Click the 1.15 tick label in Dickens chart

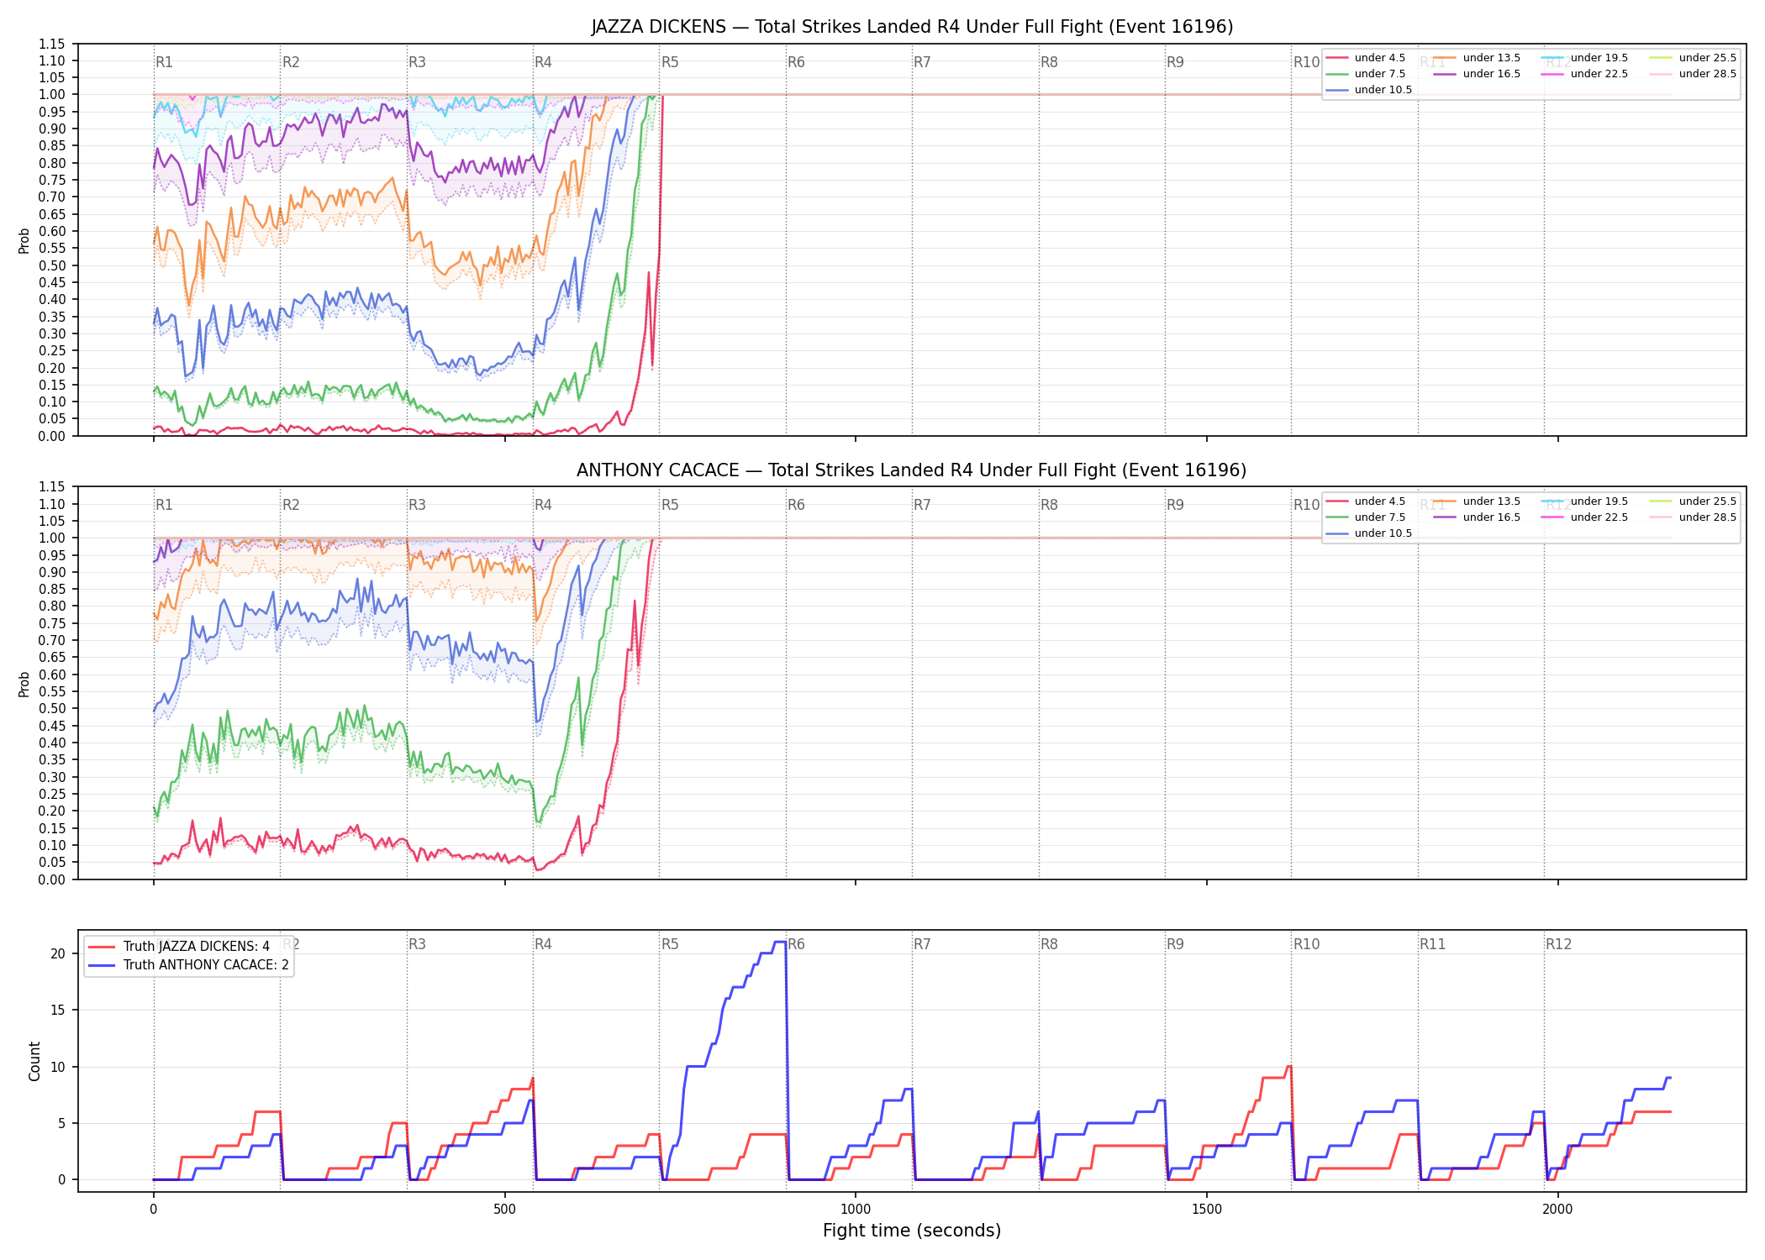[x=52, y=44]
